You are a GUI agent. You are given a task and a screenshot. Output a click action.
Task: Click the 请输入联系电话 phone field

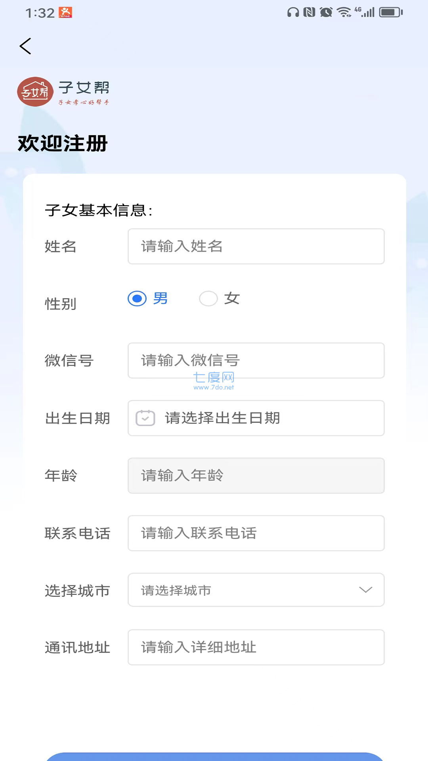tap(256, 533)
